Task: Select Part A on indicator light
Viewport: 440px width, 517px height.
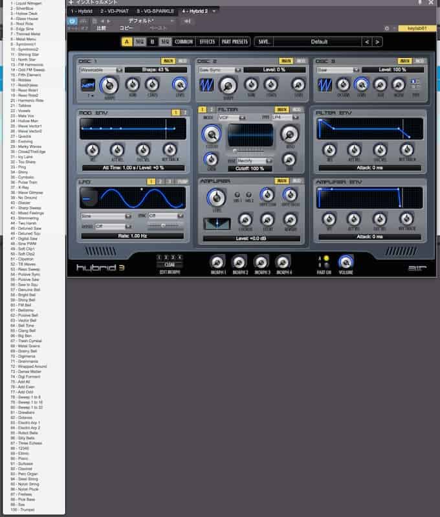Action: [326, 258]
